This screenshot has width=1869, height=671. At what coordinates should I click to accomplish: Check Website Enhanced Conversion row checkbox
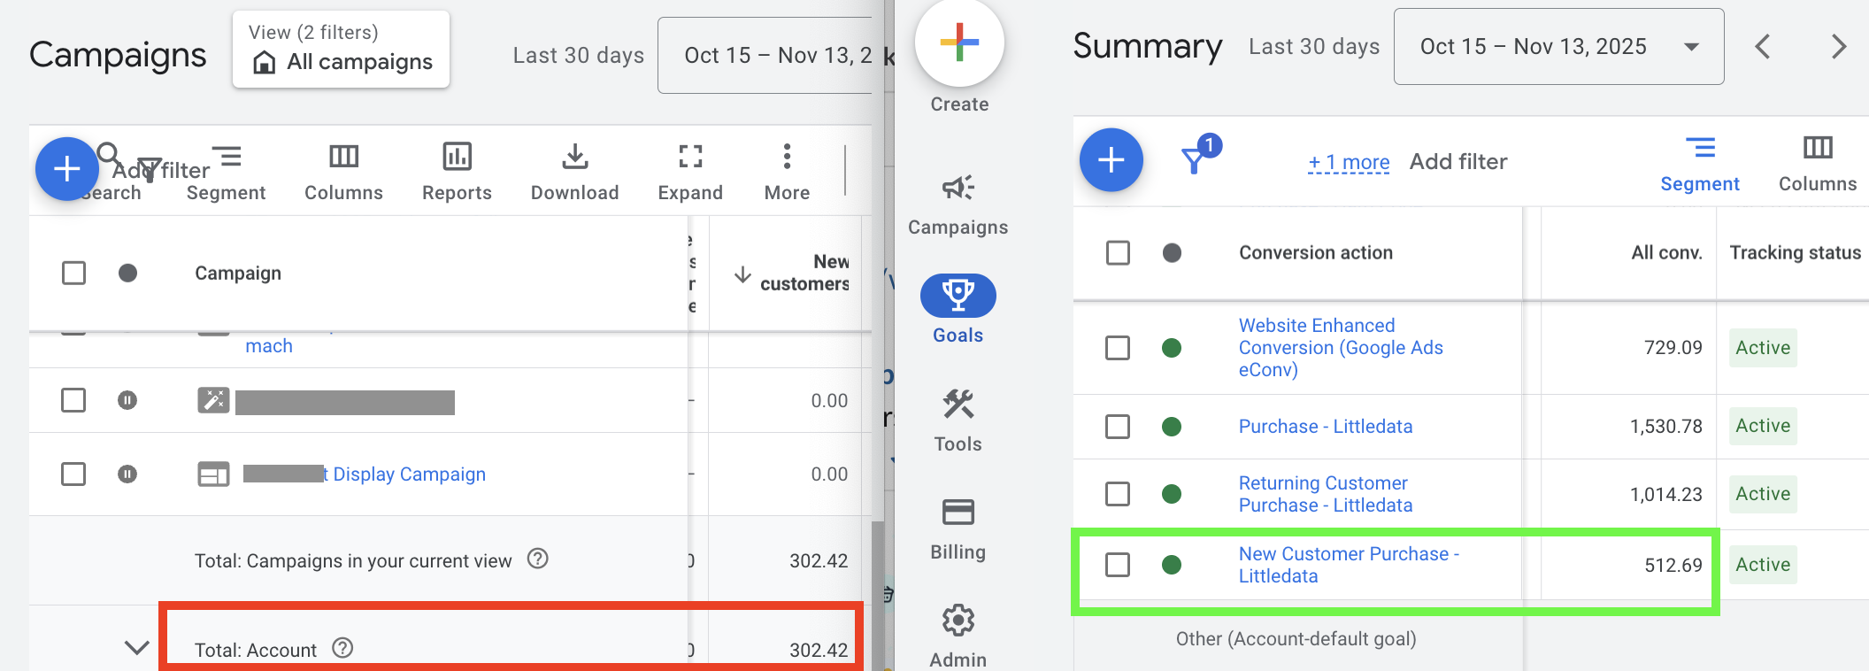click(x=1118, y=348)
